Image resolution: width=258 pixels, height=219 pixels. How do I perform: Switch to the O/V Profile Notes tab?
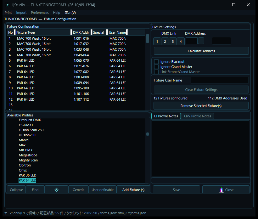198,116
